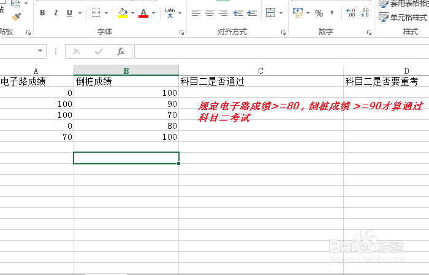This screenshot has width=429, height=275.
Task: Toggle Italic formatting
Action: point(56,13)
